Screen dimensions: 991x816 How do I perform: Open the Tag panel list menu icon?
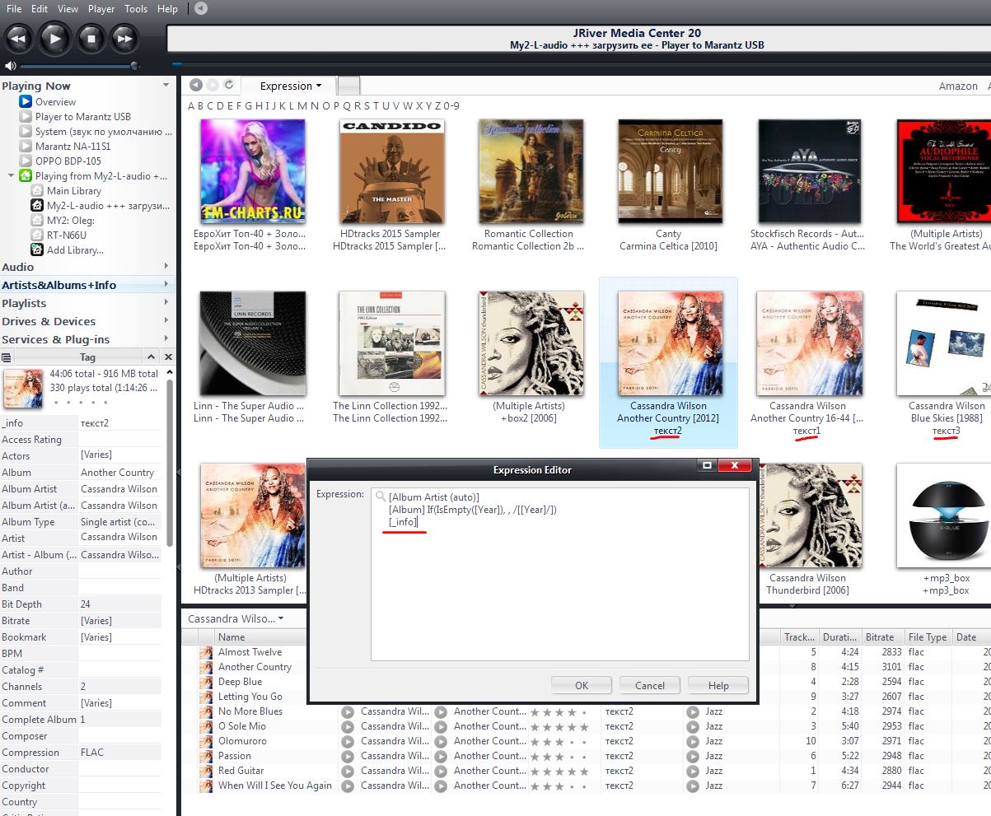7,357
